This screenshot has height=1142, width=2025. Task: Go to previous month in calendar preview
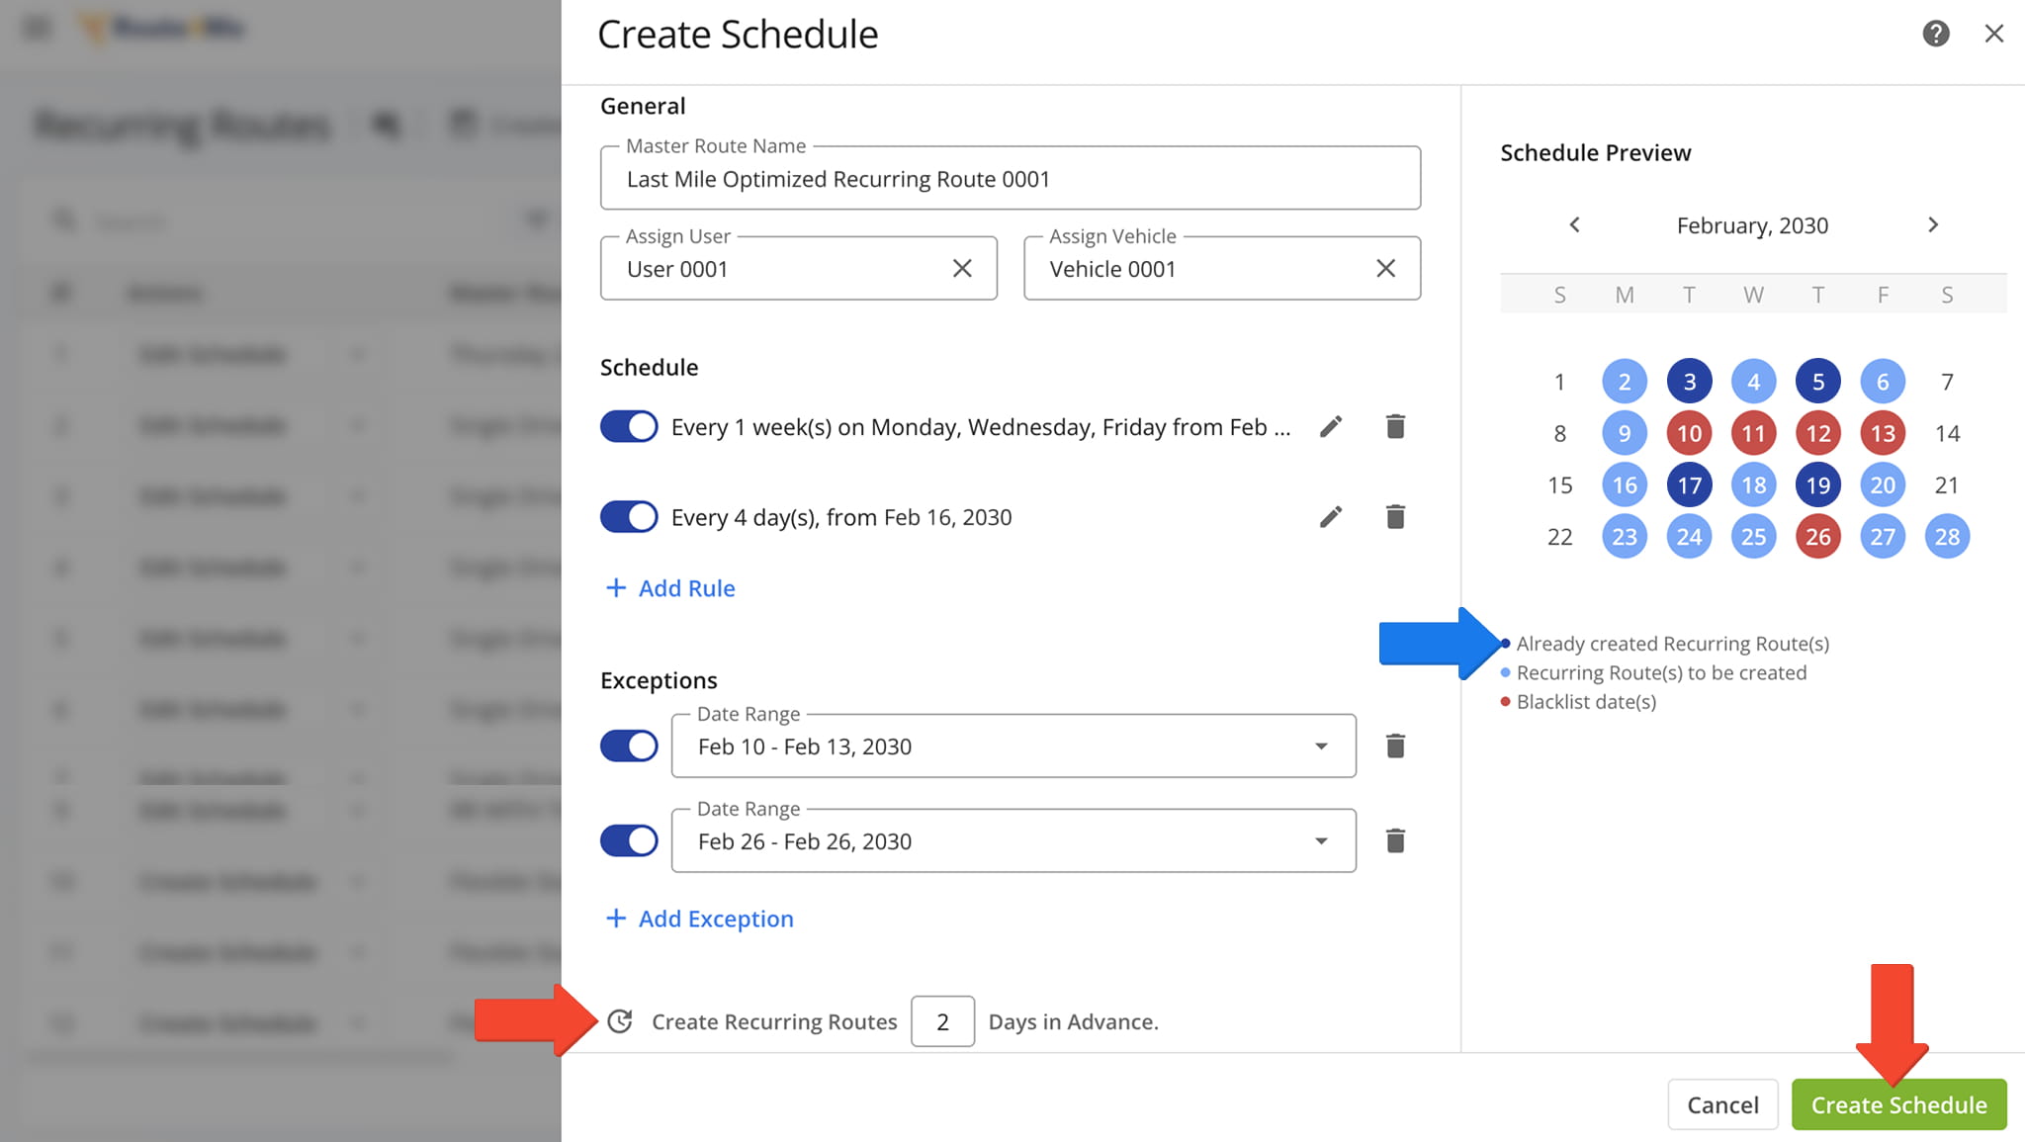click(x=1573, y=224)
